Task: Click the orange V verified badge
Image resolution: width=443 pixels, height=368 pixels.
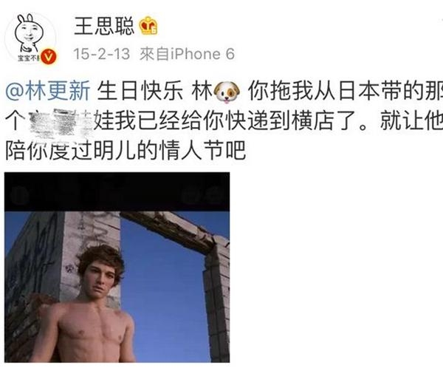Action: click(x=49, y=56)
